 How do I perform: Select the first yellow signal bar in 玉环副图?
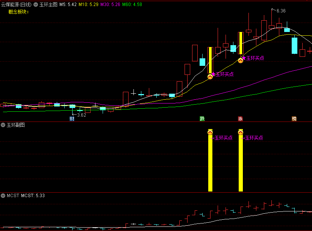point(211,161)
